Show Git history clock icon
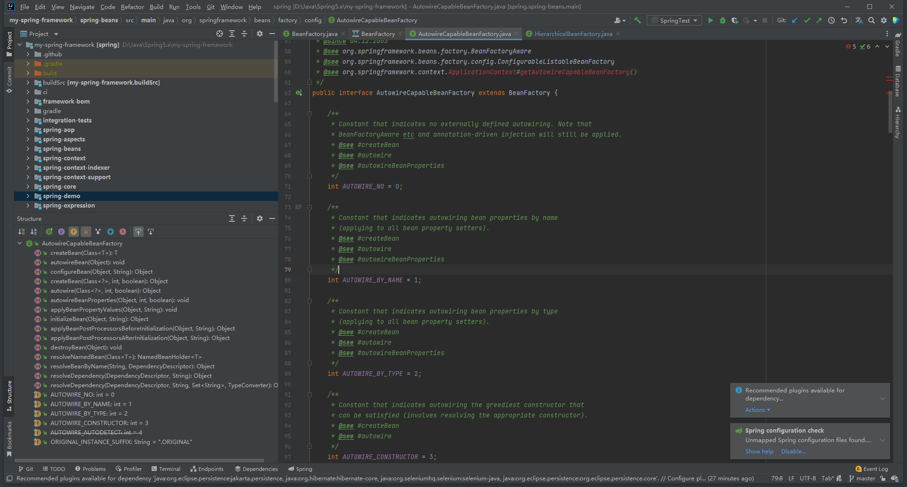 pyautogui.click(x=831, y=20)
